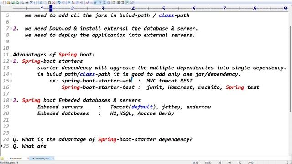292x164 pixels.
Task: Click the 'col 13' status bar entry
Action: (208, 163)
